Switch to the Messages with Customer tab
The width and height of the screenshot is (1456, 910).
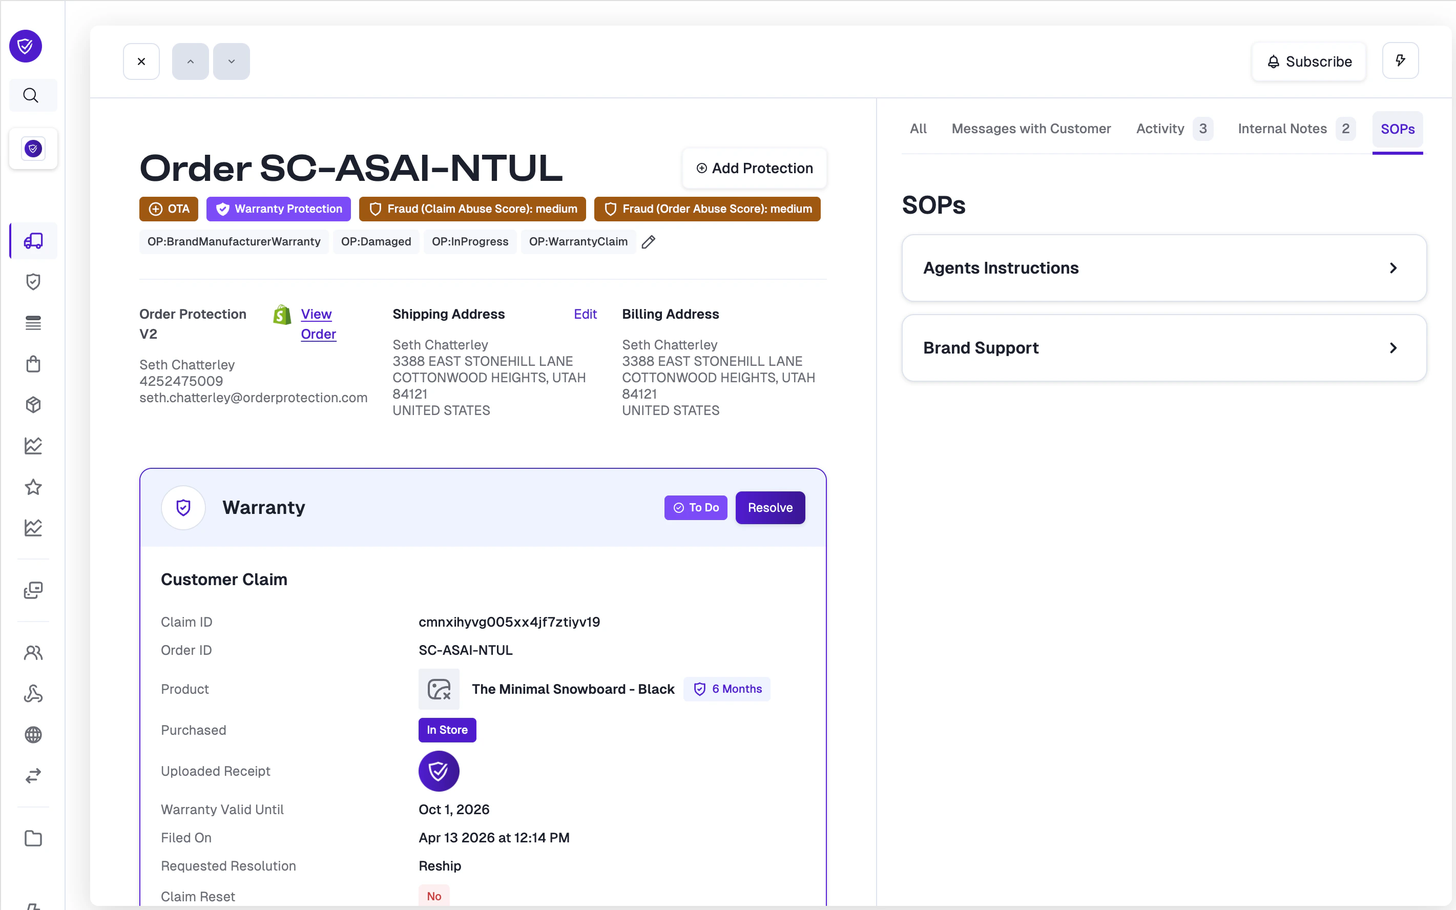coord(1031,128)
